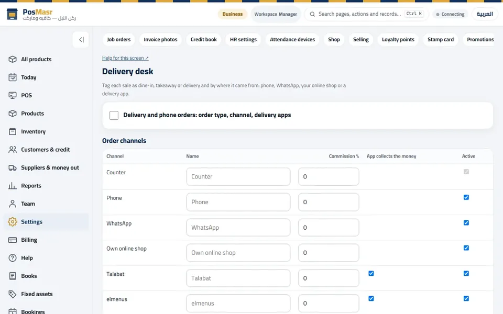503x314 pixels.
Task: Toggle Active checkbox for Counter channel
Action: point(466,172)
